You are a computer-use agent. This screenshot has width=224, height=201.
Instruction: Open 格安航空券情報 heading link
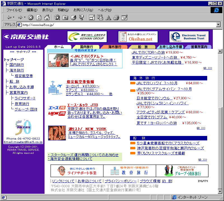point(80,82)
